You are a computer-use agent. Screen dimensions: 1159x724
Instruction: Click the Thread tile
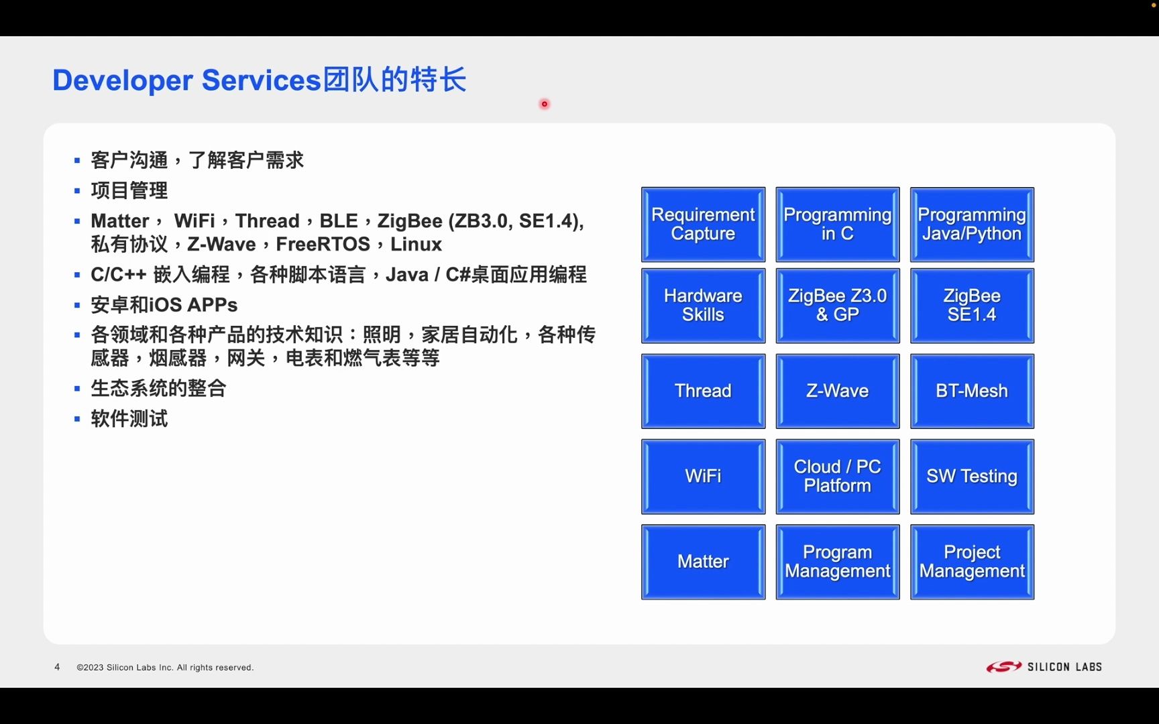coord(703,391)
